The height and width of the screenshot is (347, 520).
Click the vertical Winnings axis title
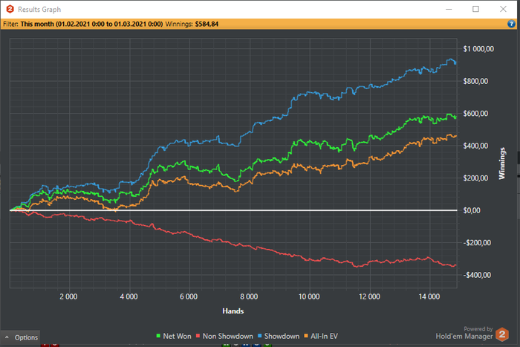502,163
